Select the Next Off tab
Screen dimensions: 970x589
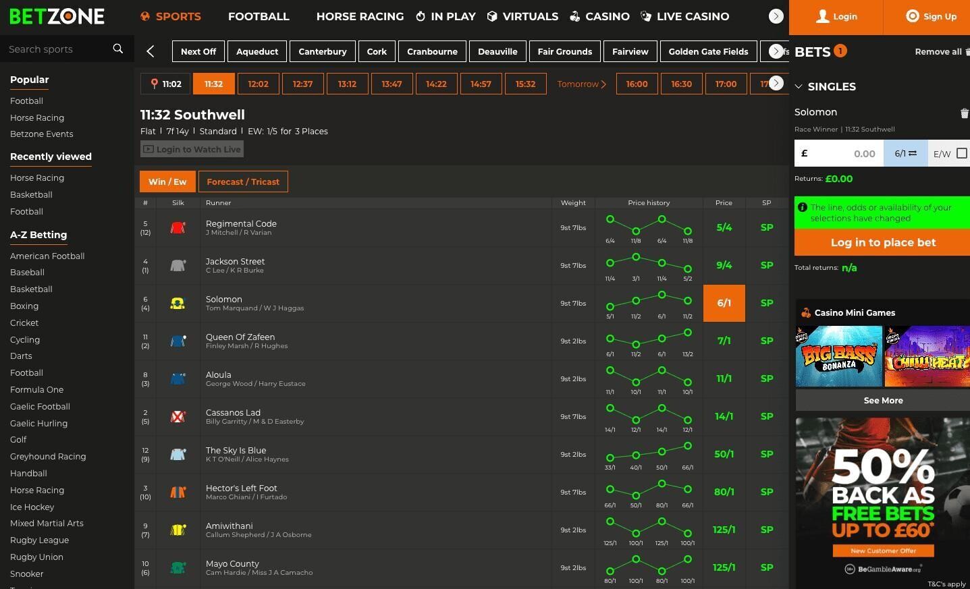pos(198,51)
